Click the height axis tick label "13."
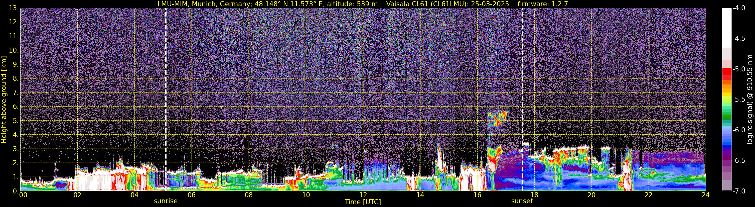The height and width of the screenshot is (207, 755). point(14,8)
